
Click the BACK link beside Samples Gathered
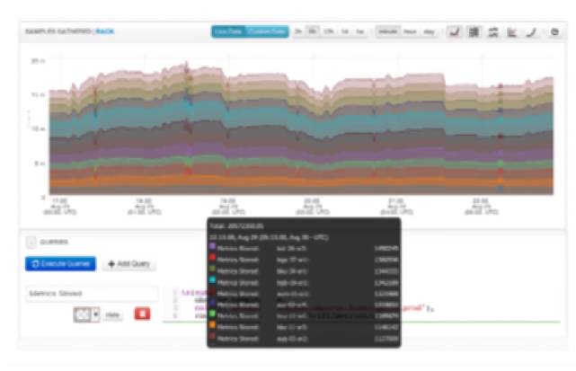[105, 31]
